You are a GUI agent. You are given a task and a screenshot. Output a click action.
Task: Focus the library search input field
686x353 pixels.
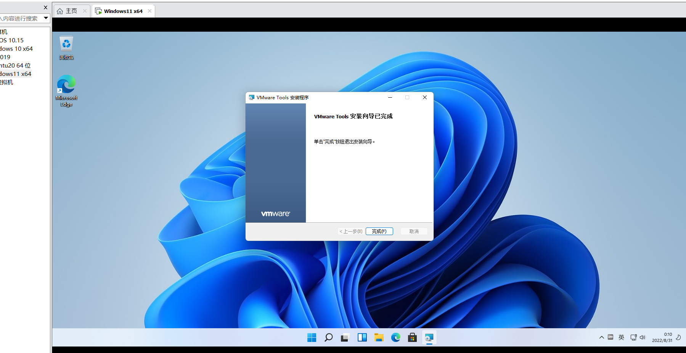21,18
